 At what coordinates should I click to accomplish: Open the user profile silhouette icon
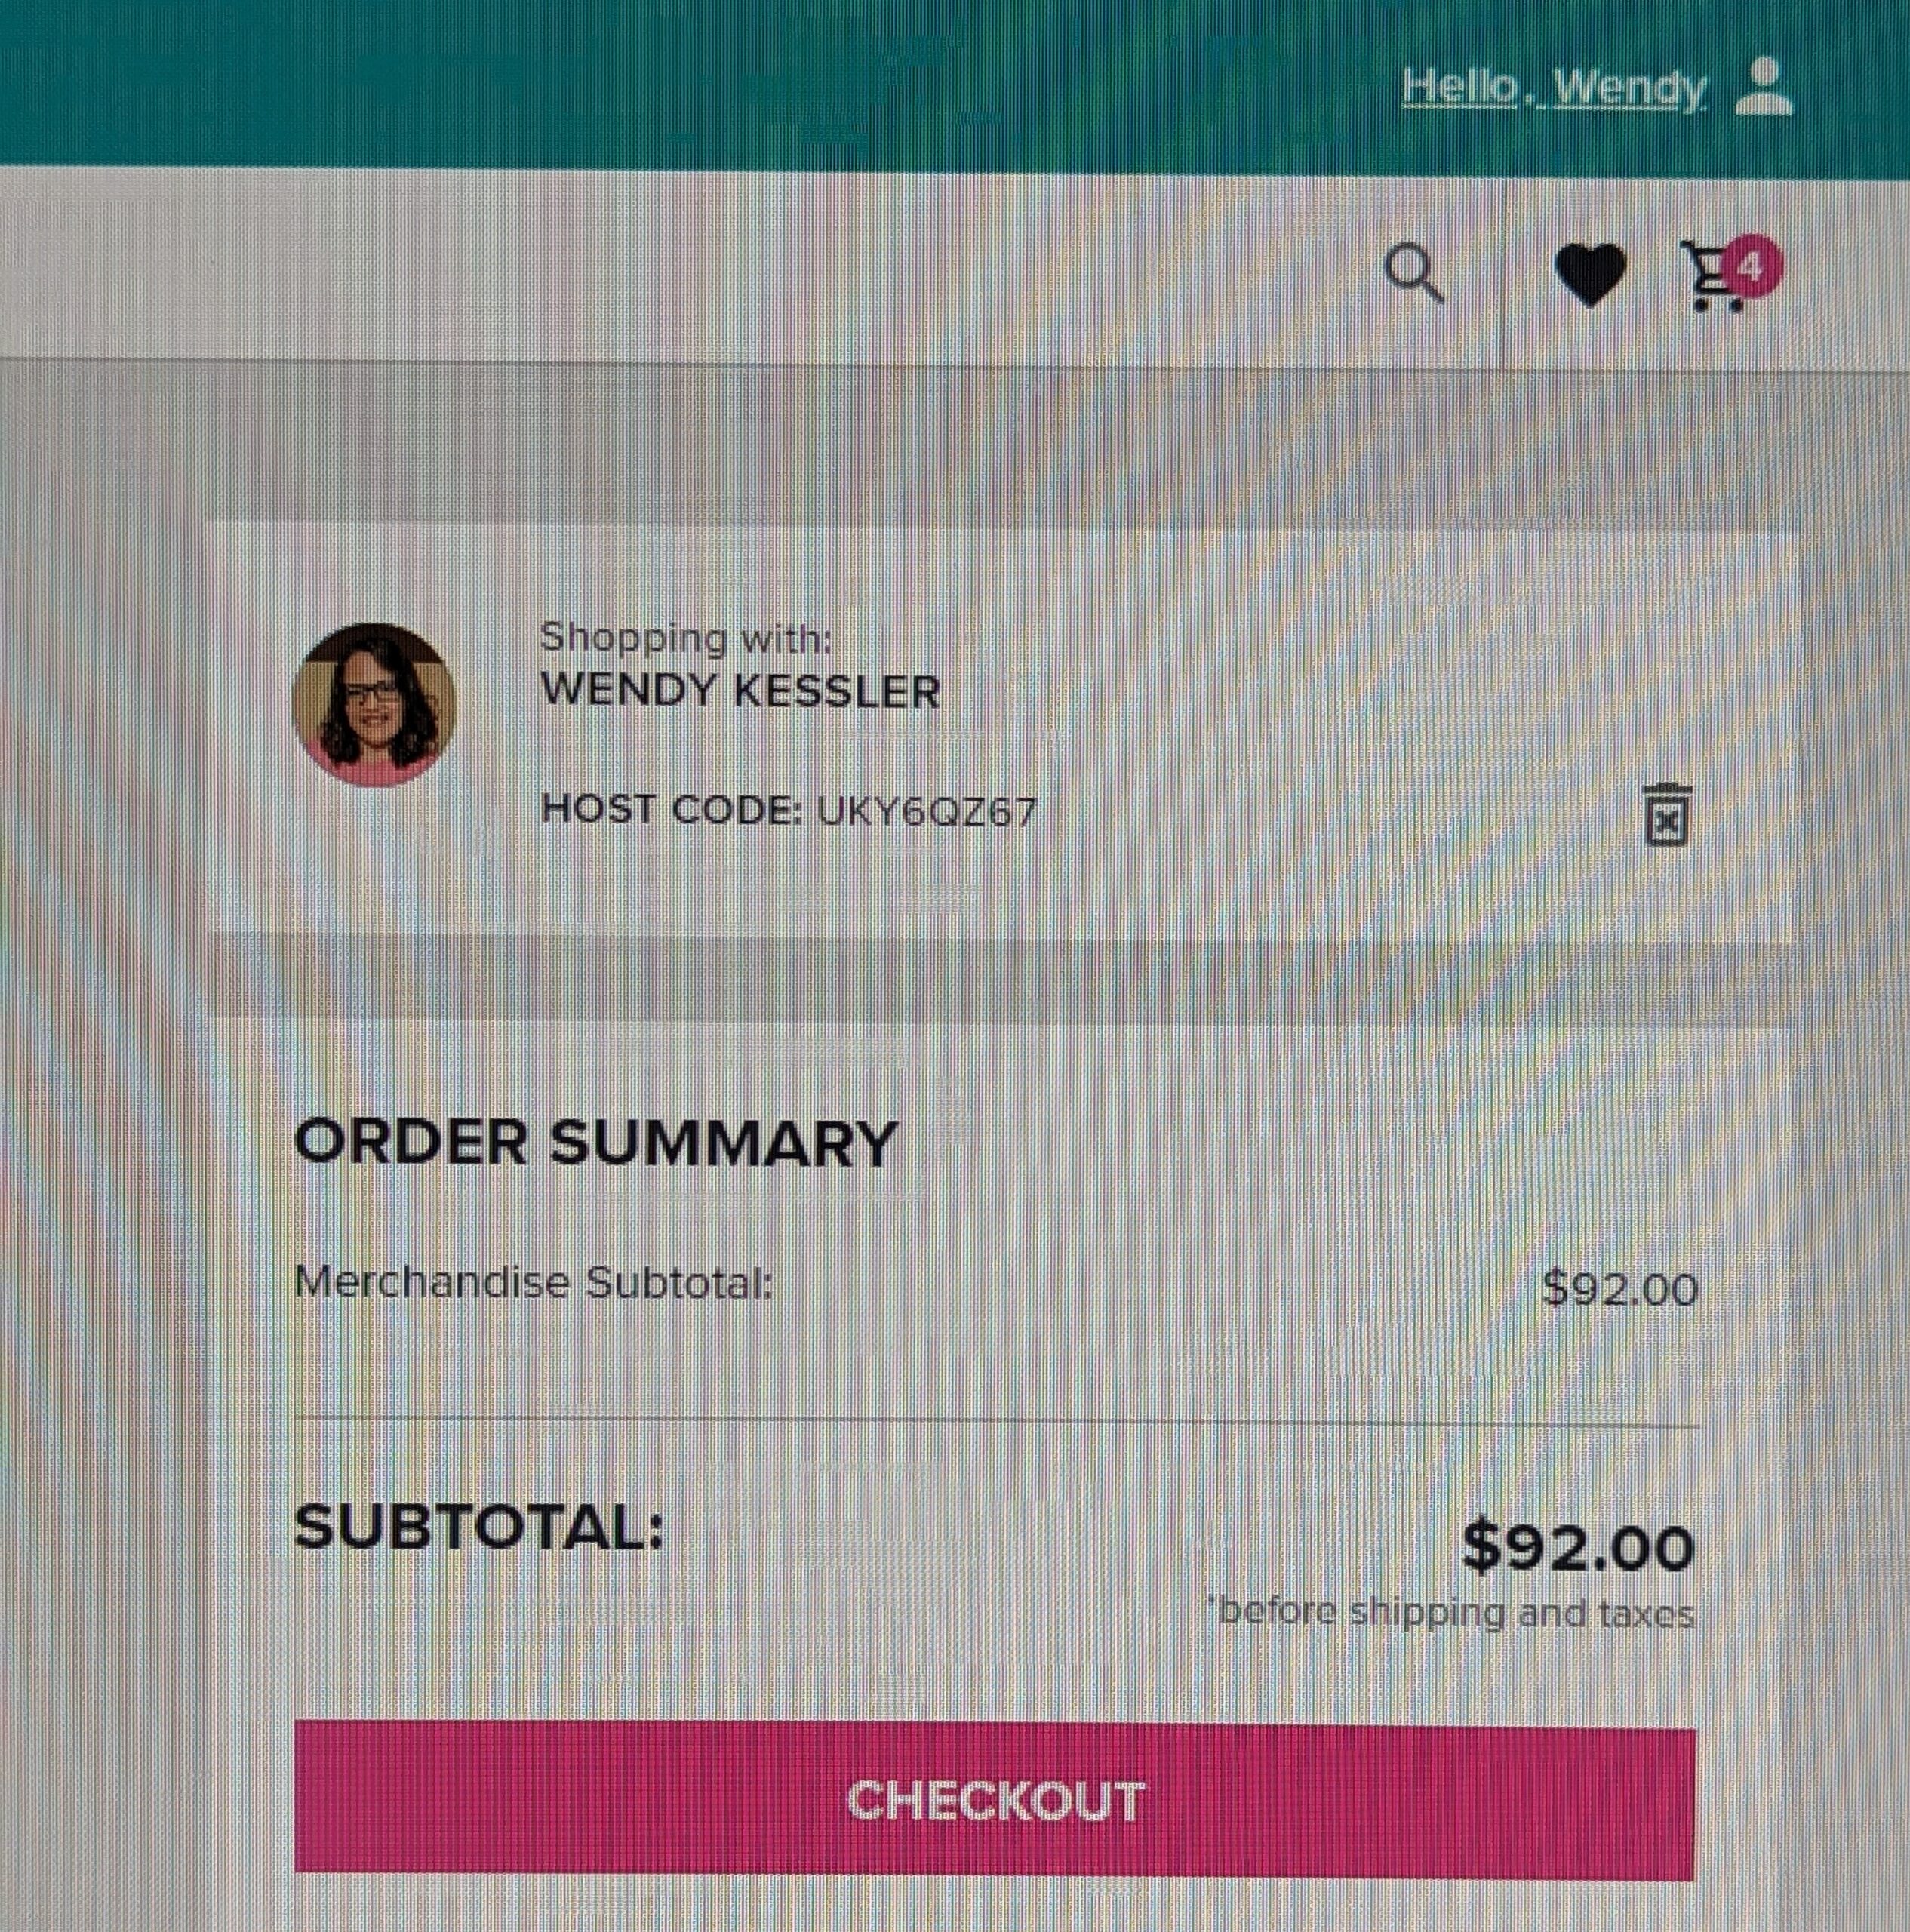coord(1764,87)
